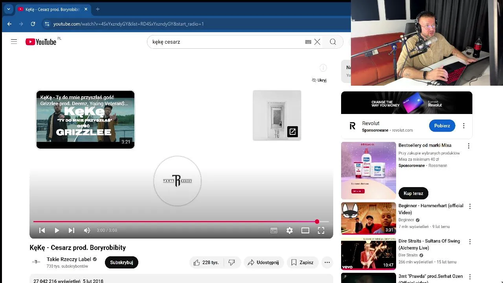
Task: Enter full screen mode
Action: click(321, 230)
